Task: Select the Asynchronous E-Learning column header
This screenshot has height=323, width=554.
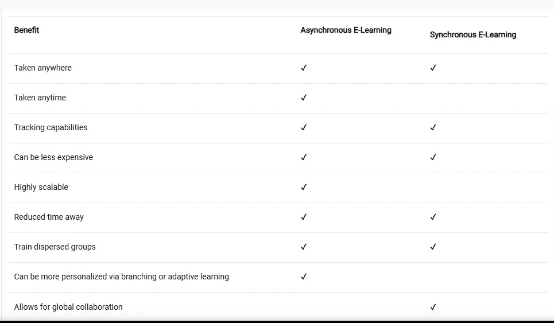Action: [346, 30]
